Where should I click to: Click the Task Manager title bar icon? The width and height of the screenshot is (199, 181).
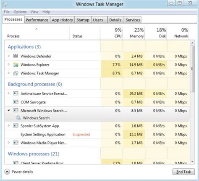(5, 4)
